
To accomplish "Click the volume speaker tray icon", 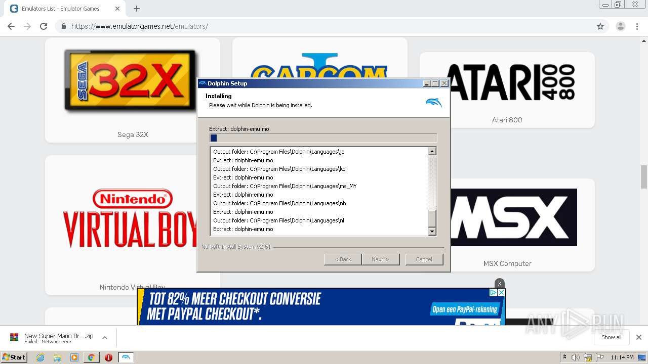I will (576, 357).
